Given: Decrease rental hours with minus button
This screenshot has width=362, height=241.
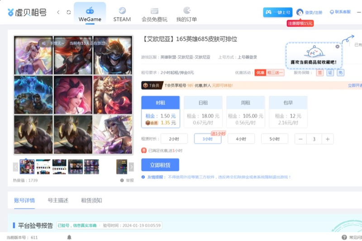Looking at the screenshot, I should 300,139.
